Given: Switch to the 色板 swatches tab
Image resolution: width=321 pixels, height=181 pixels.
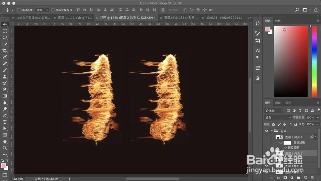Looking at the screenshot, I should coord(278,21).
